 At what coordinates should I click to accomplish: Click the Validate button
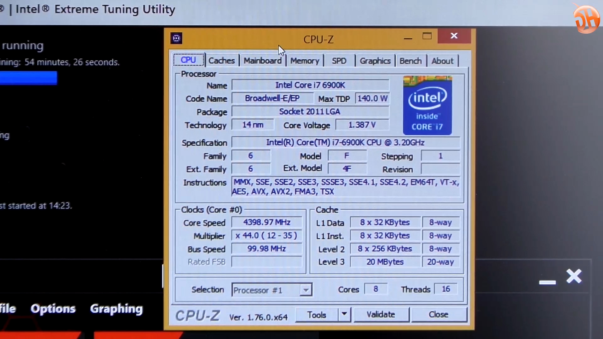point(381,314)
